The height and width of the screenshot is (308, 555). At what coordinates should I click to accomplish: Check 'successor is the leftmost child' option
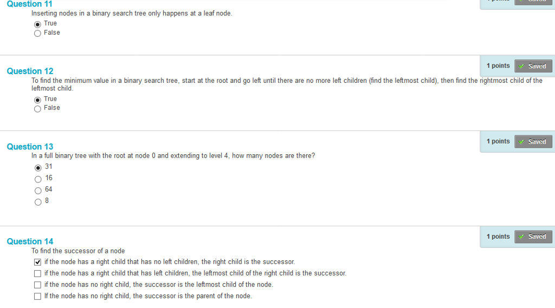point(37,285)
